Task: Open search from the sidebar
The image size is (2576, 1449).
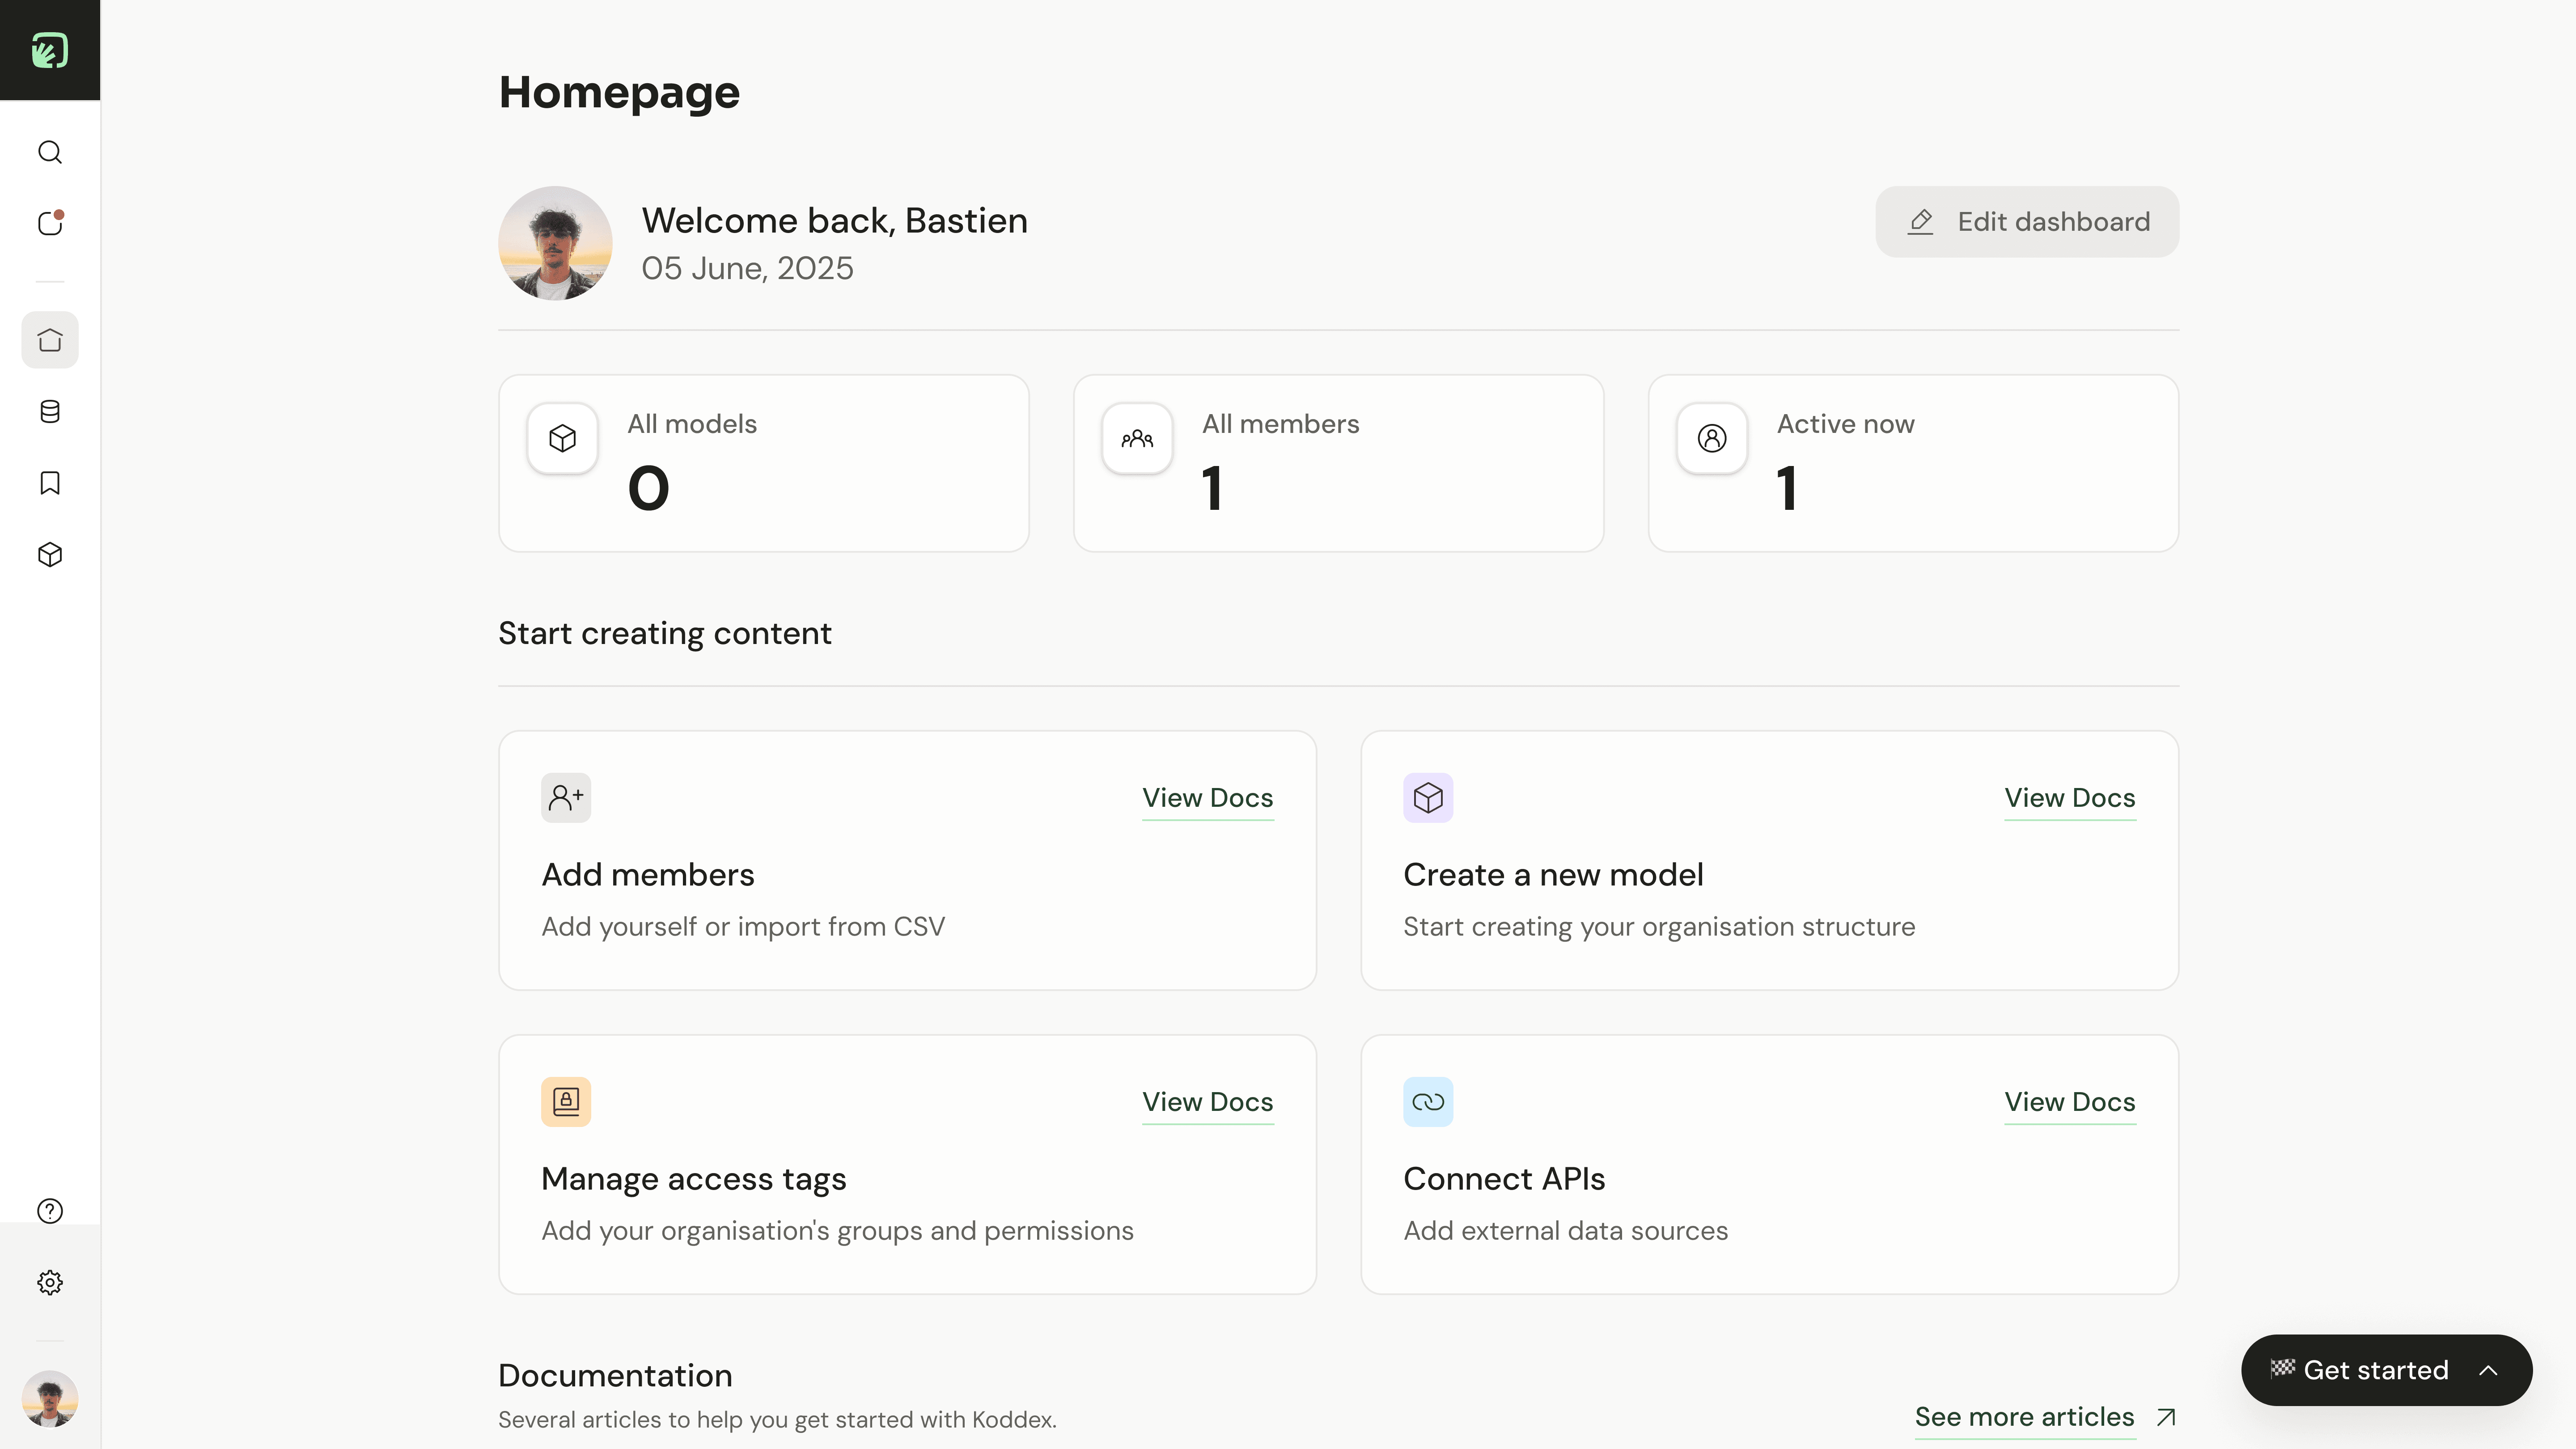Action: coord(50,152)
